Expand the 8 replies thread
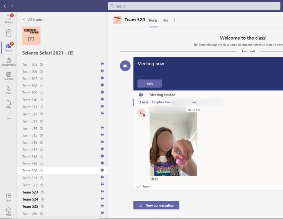Viewport: 283px width, 219px height. point(161,102)
